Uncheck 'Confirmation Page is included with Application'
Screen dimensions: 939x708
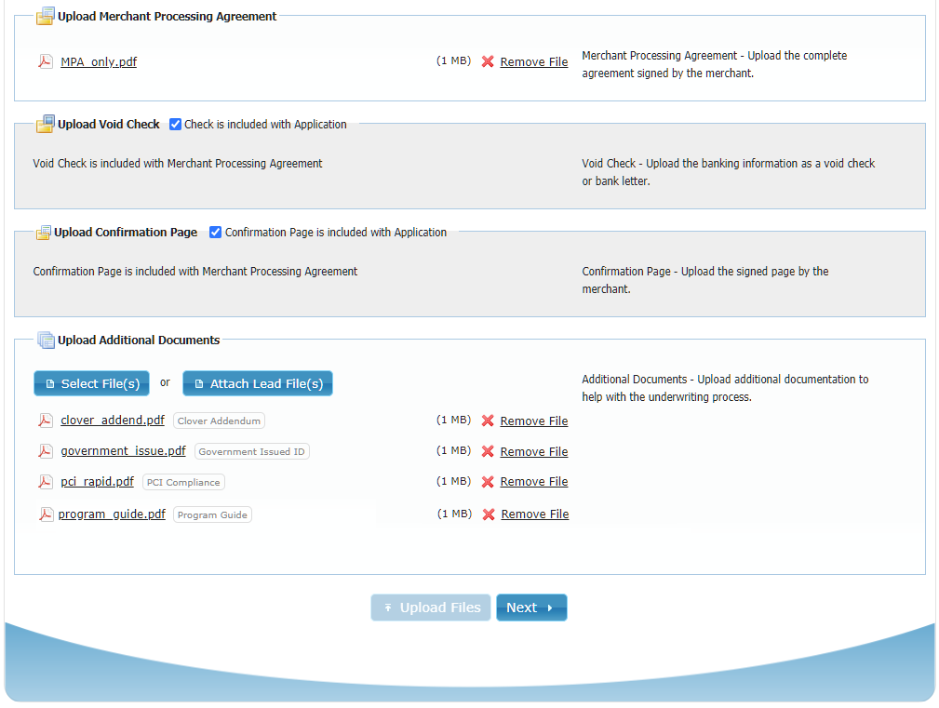tap(216, 233)
